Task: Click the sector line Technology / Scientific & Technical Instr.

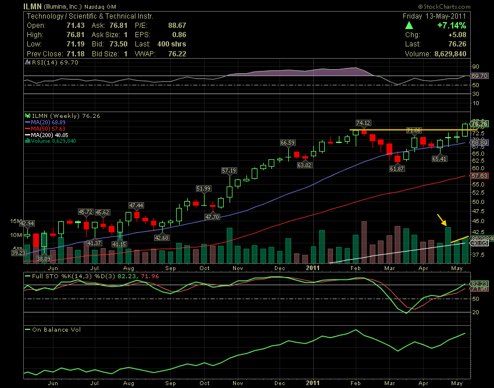Action: click(x=90, y=16)
